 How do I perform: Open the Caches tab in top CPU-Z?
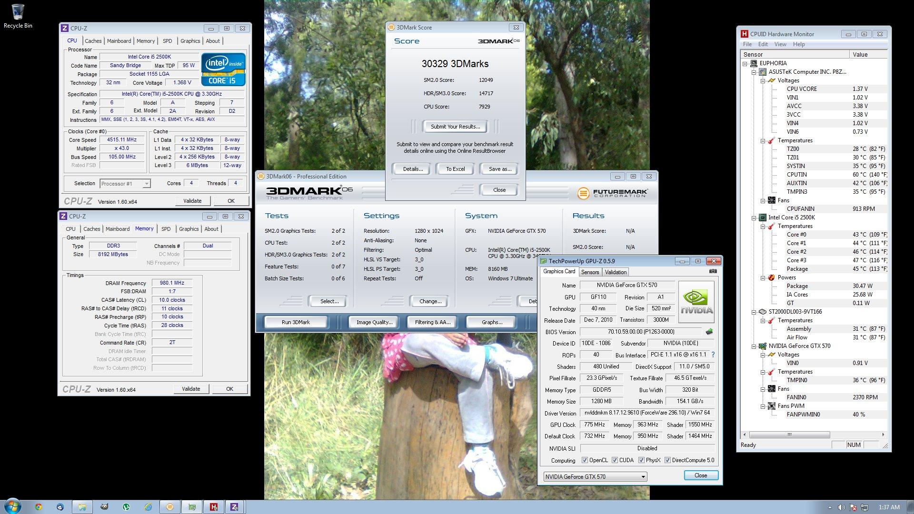pyautogui.click(x=93, y=41)
